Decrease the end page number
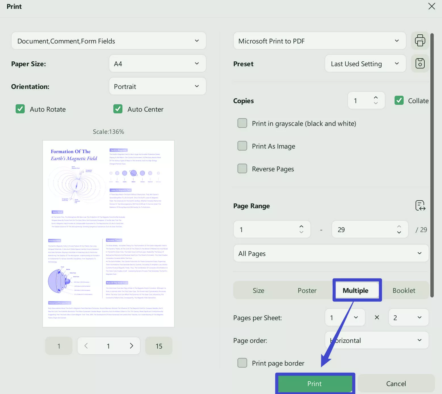This screenshot has height=394, width=442. click(399, 232)
